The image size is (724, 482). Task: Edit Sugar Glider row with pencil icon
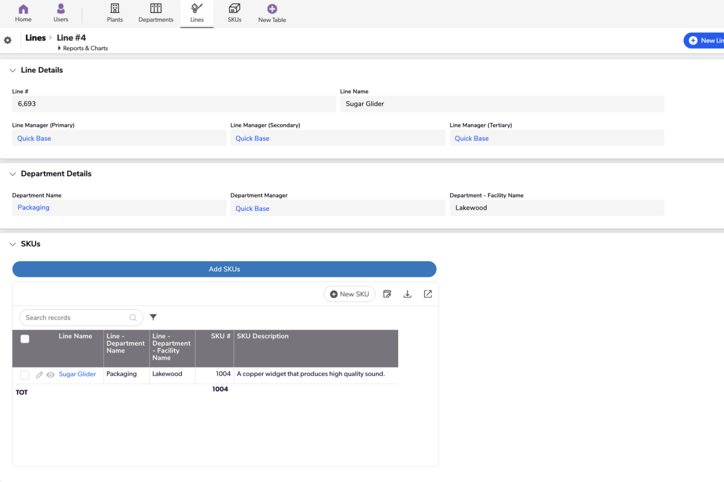tap(39, 375)
